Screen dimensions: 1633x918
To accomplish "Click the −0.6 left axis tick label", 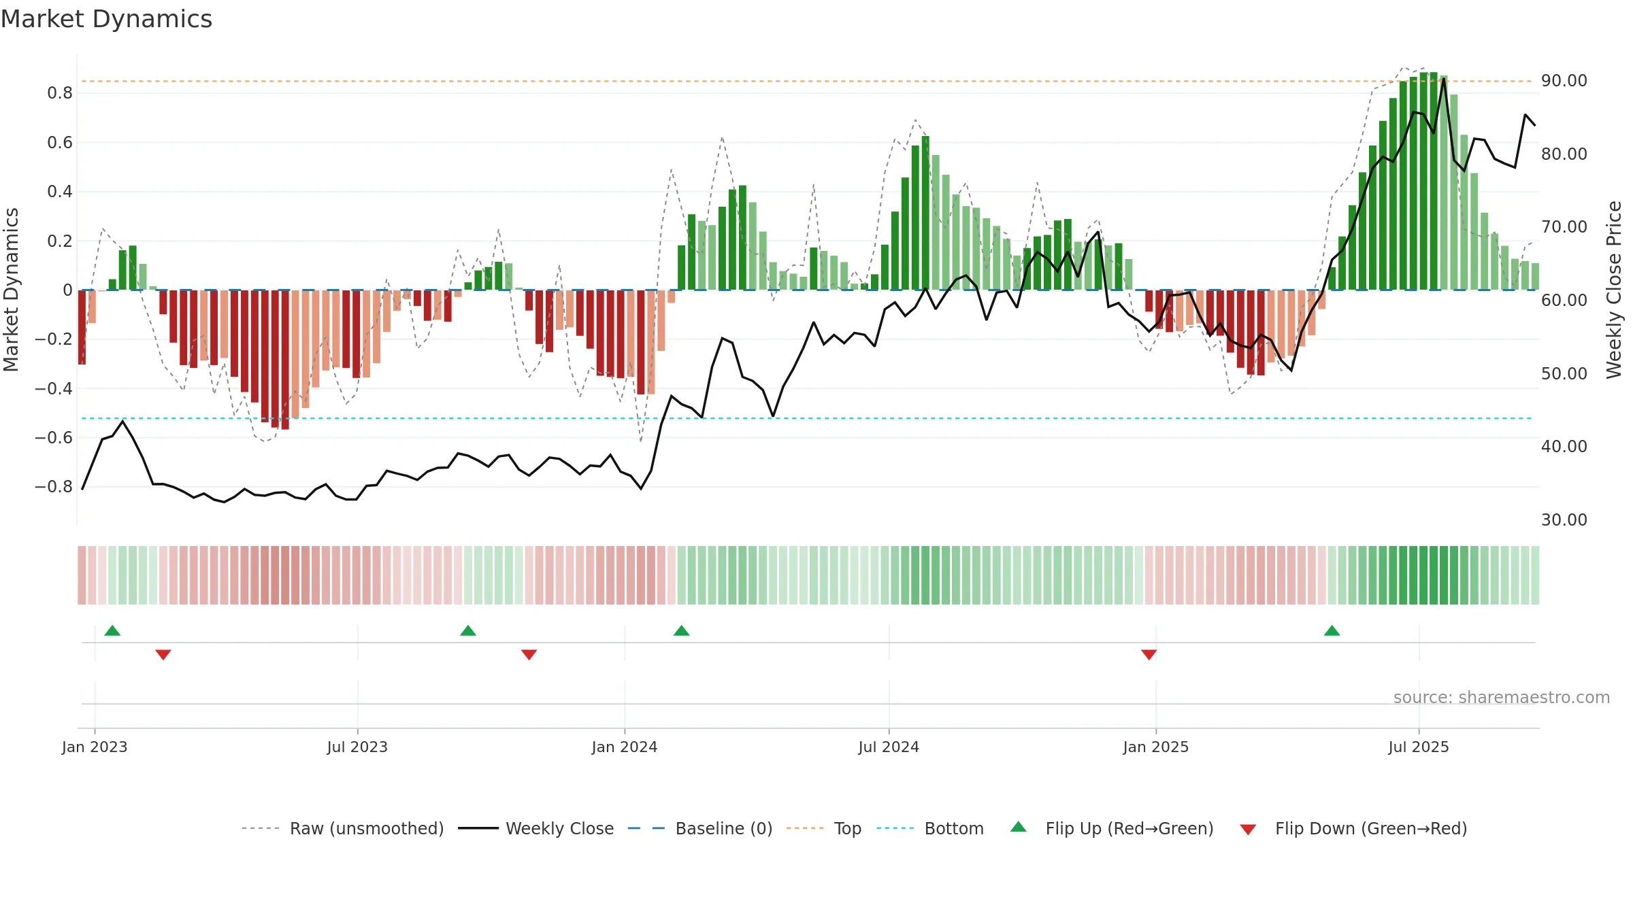I will tap(54, 437).
